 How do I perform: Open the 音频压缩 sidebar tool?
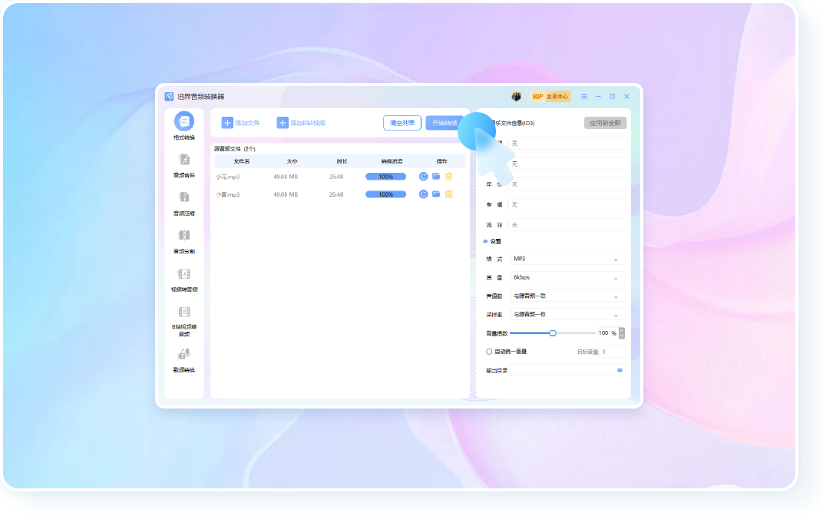(183, 203)
